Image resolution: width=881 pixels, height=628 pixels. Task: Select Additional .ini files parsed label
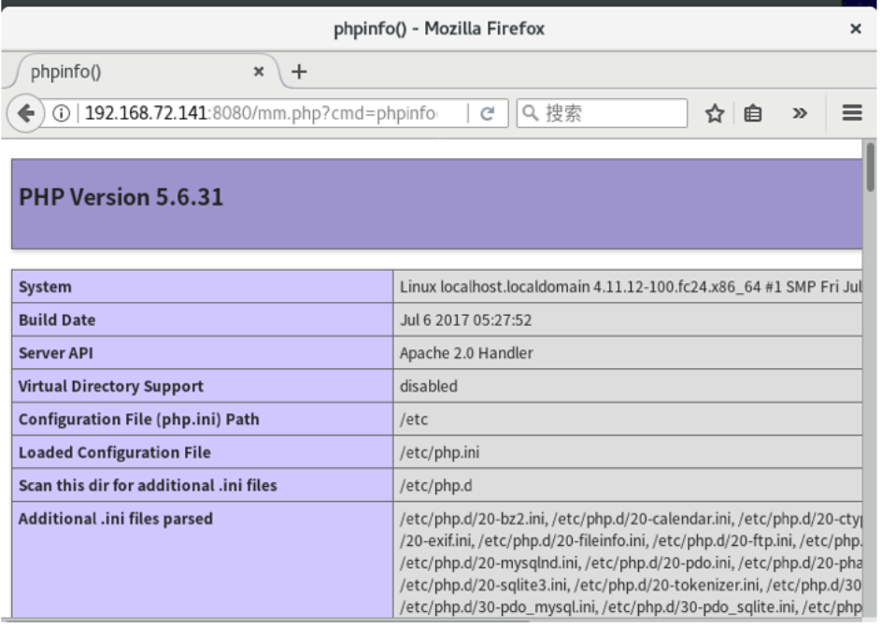click(116, 519)
